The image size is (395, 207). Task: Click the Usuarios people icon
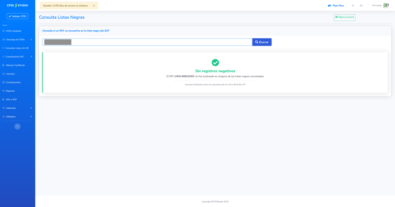point(4,74)
